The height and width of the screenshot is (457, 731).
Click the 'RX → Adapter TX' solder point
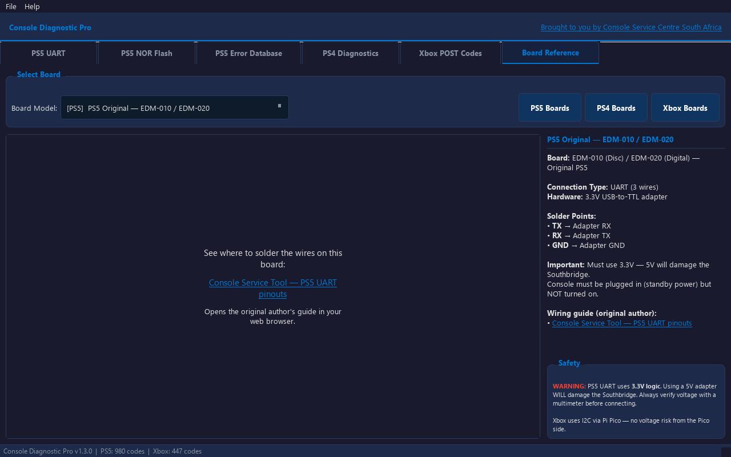point(579,235)
